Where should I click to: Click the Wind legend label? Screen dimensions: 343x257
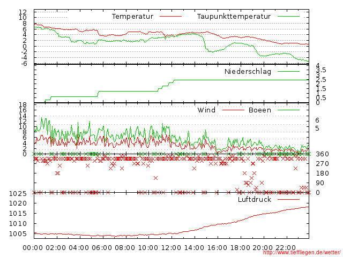click(206, 110)
